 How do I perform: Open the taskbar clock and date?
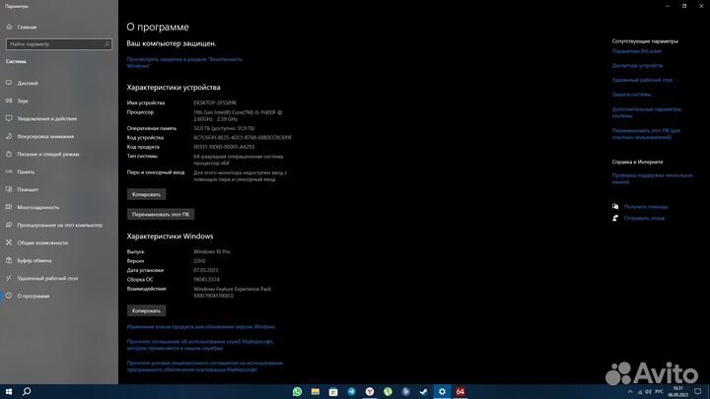677,392
